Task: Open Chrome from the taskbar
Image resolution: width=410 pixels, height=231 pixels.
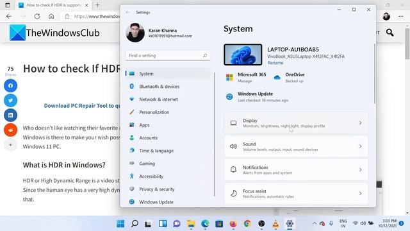Action: click(x=247, y=224)
